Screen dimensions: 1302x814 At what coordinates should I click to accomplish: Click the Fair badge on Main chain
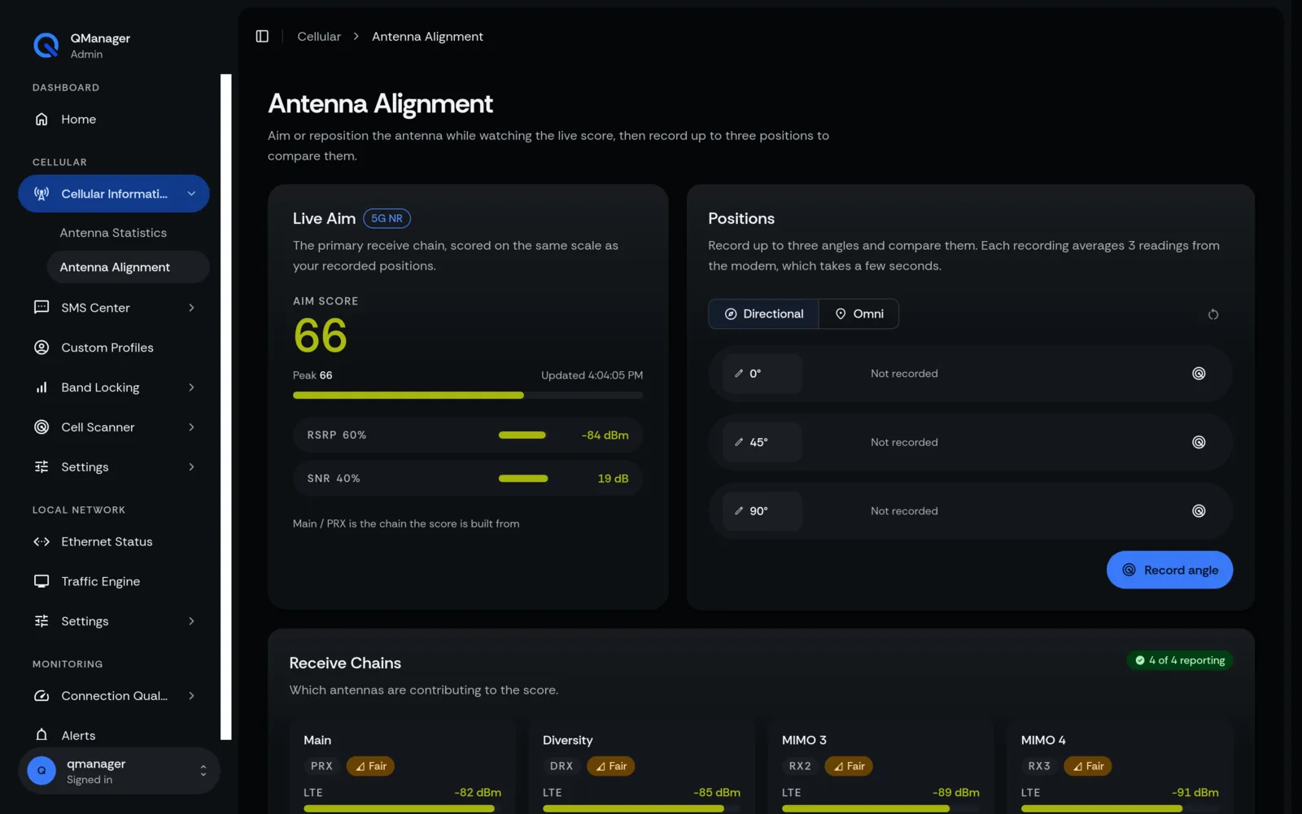click(370, 766)
